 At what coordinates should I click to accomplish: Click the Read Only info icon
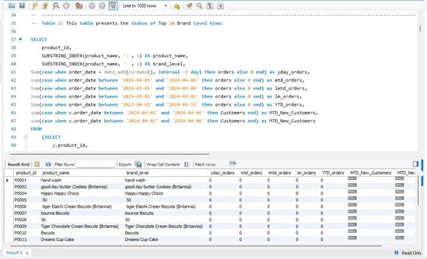click(x=397, y=252)
